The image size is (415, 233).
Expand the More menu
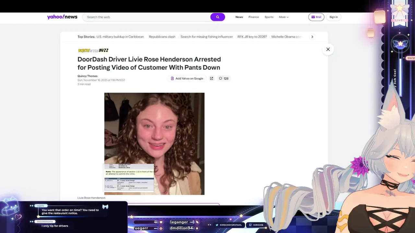[284, 17]
